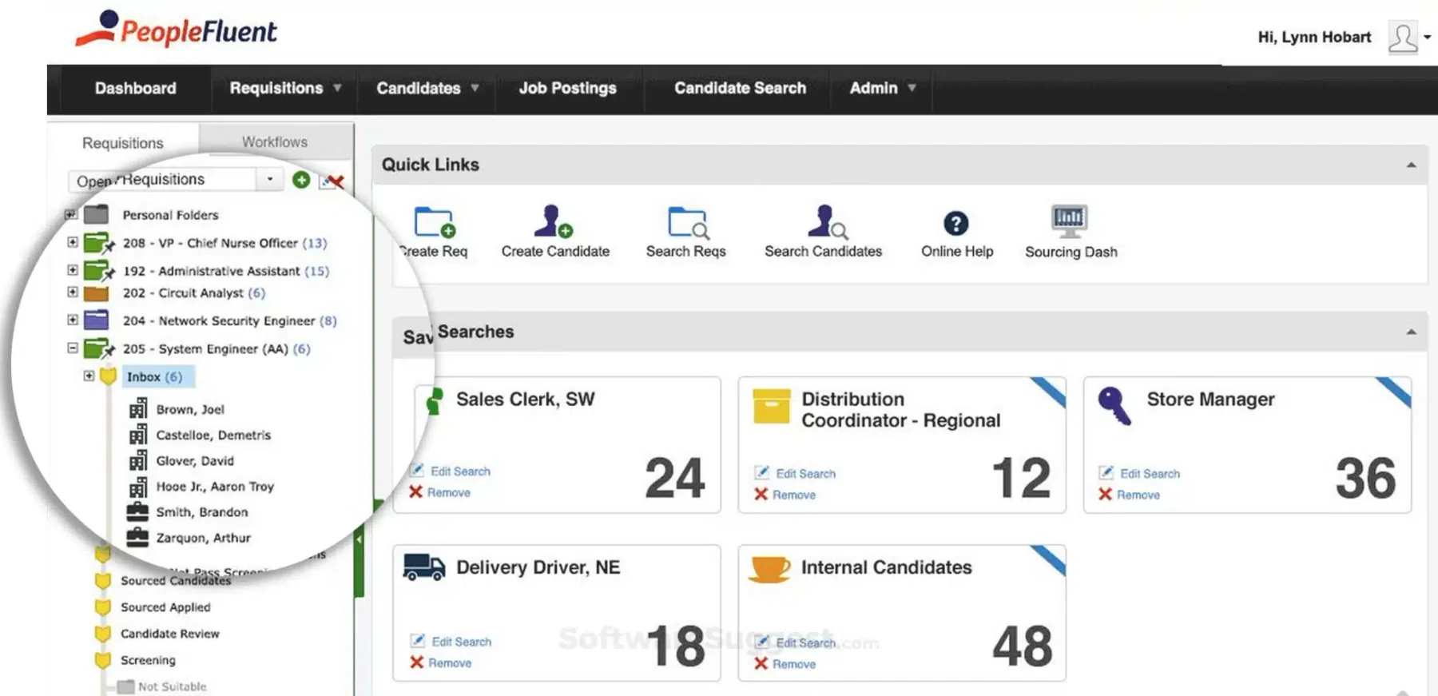Open the Not Suitable folder
The width and height of the screenshot is (1438, 696).
pyautogui.click(x=172, y=686)
